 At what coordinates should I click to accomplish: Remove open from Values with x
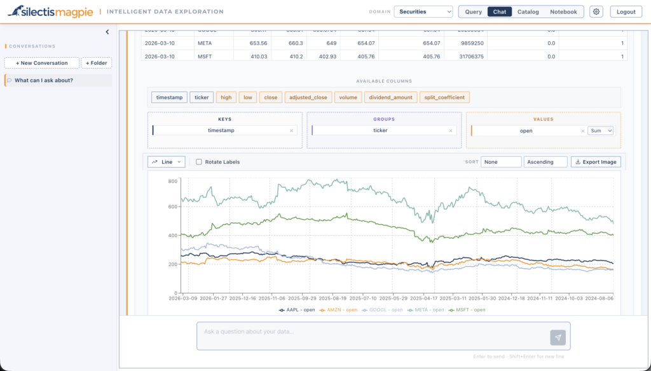(x=583, y=131)
